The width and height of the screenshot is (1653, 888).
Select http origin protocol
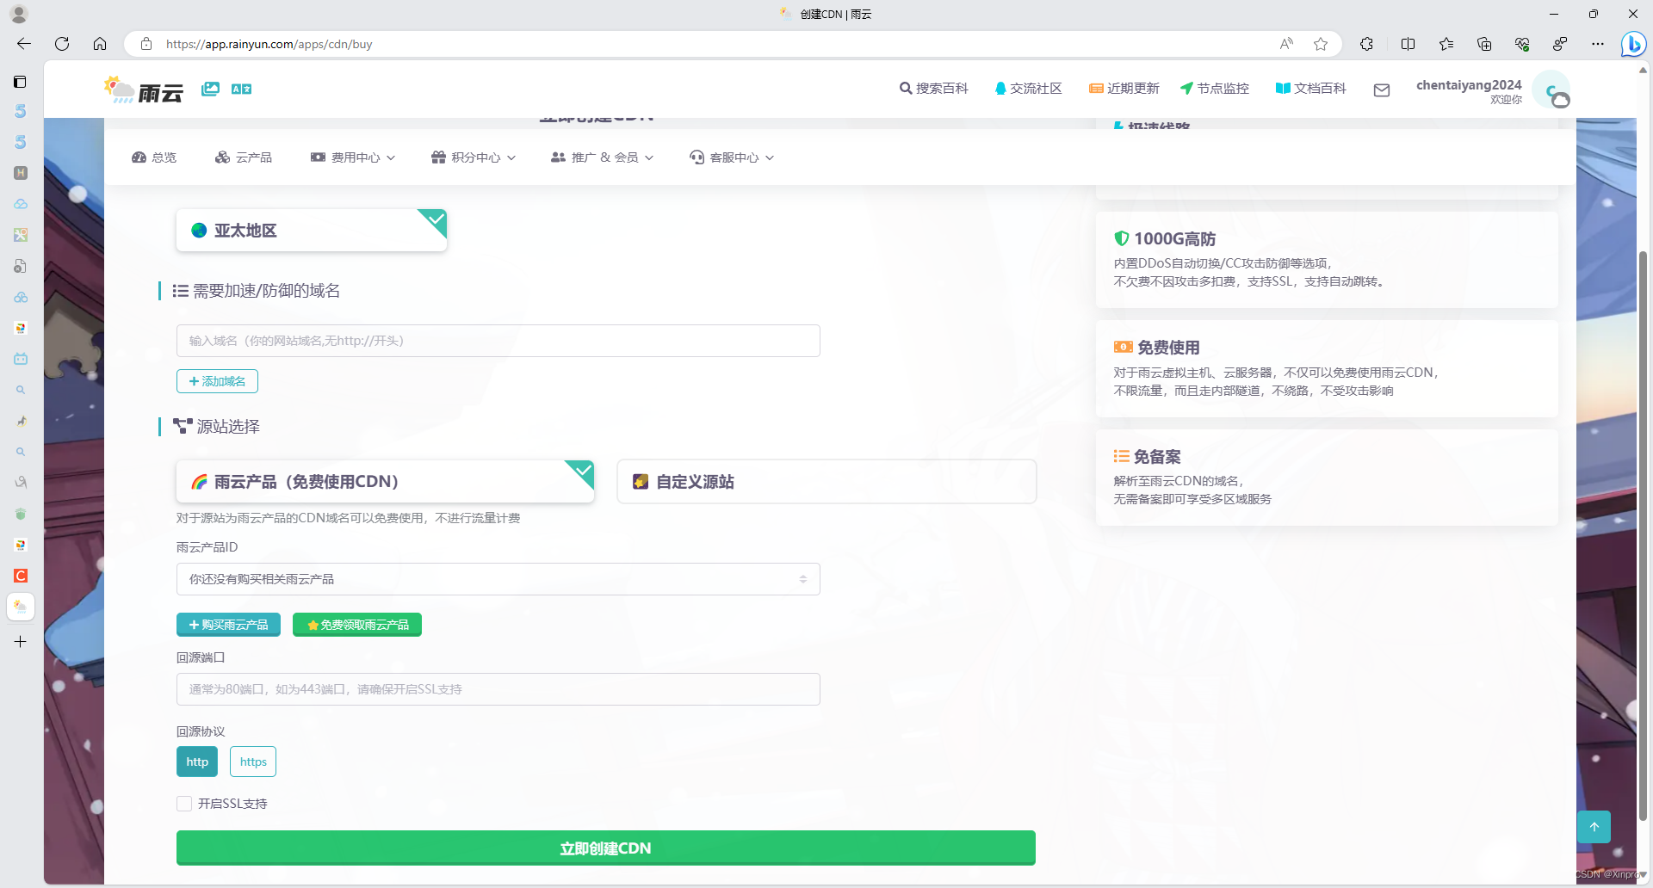pos(197,762)
